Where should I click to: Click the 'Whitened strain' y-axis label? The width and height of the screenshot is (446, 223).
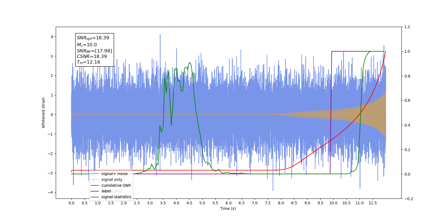pos(43,113)
